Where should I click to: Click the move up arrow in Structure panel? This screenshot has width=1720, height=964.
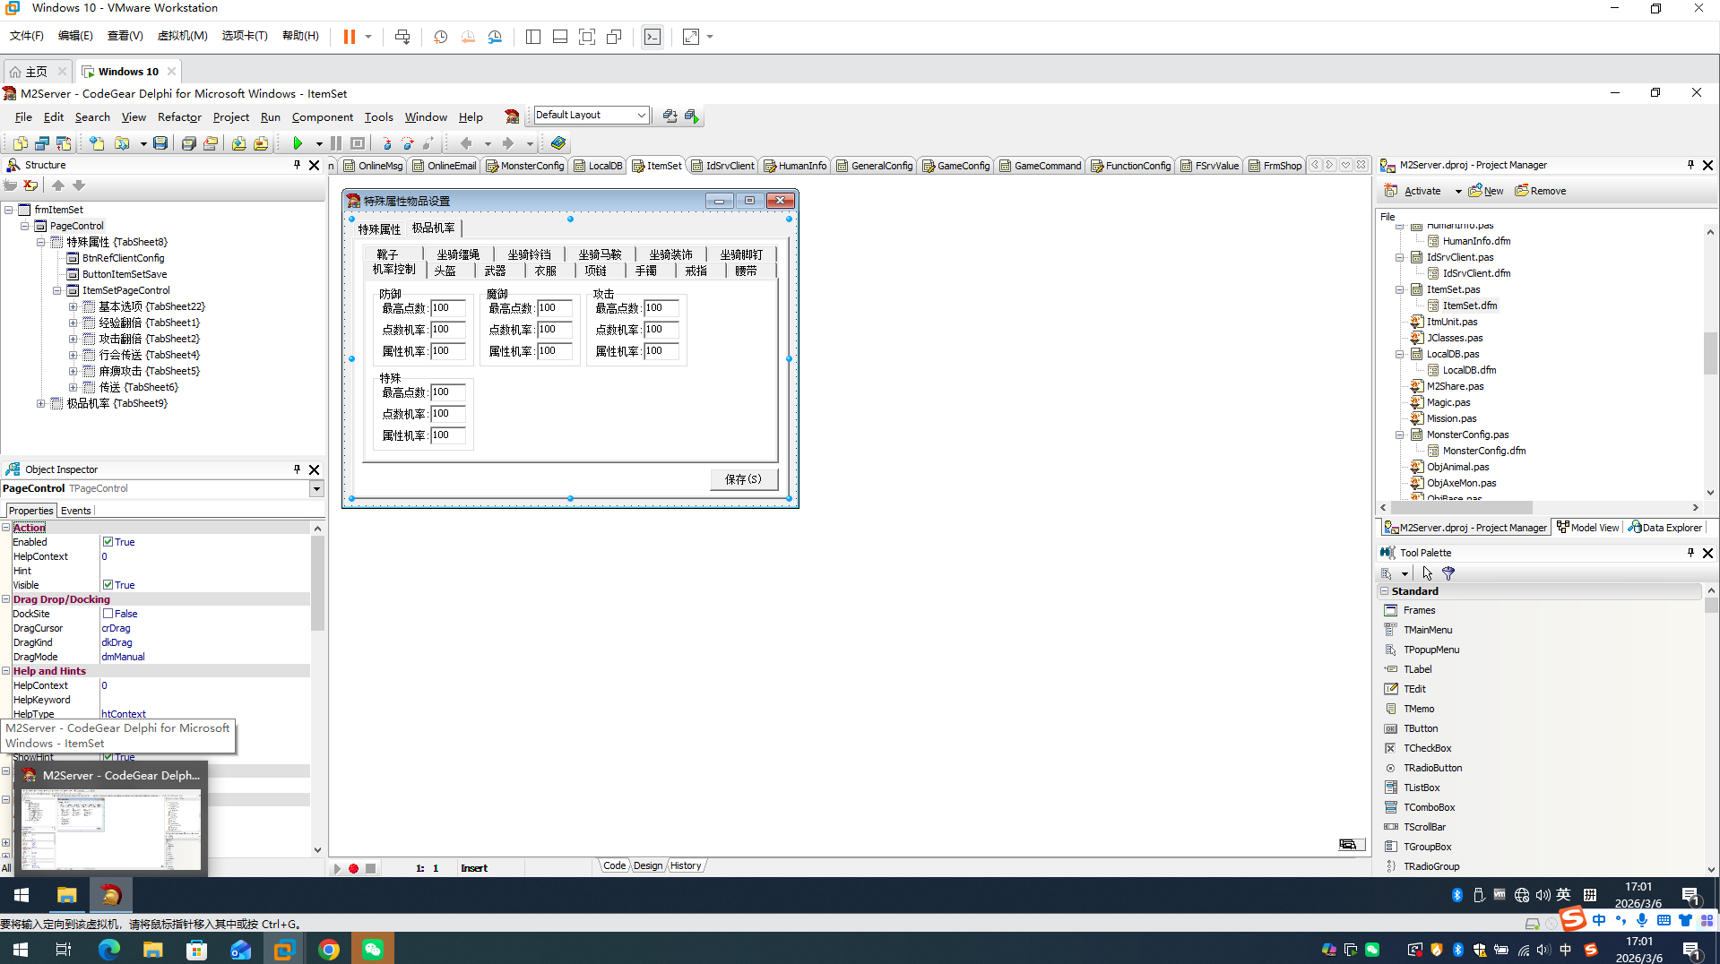[x=58, y=185]
